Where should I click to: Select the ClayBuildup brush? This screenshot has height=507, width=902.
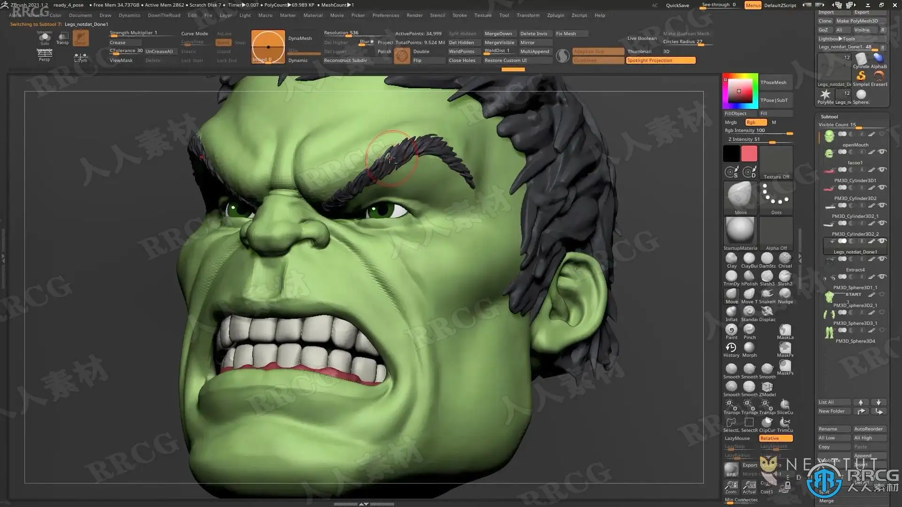click(749, 260)
